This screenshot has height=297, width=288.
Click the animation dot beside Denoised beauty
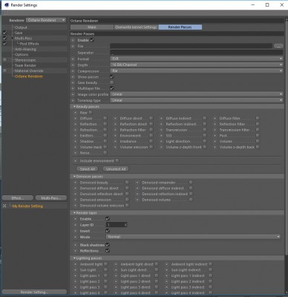coord(75,183)
